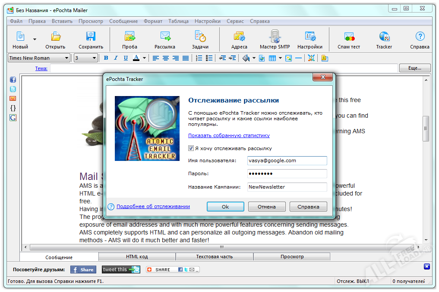
Task: Open 'Показать собранную статистику' link
Action: point(229,135)
